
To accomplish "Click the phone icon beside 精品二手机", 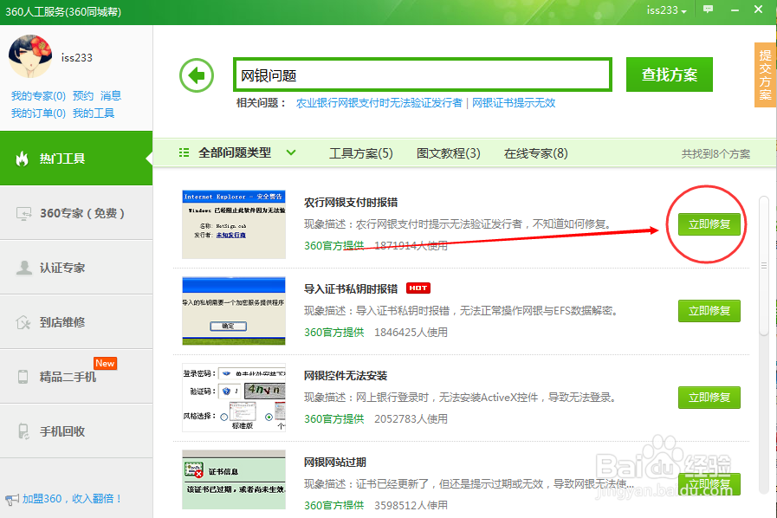I will coord(23,377).
